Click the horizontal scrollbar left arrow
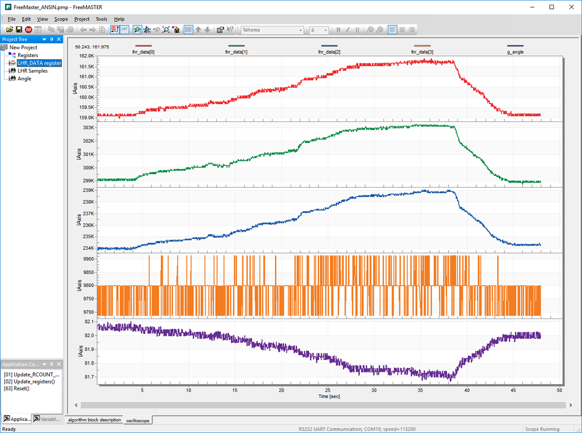Screen dimensions: 582x433 [x=76, y=405]
